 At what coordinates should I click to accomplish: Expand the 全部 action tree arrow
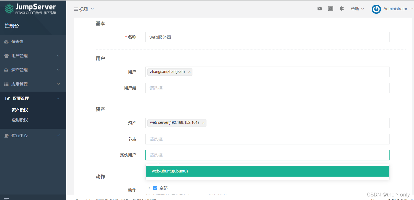[150, 188]
